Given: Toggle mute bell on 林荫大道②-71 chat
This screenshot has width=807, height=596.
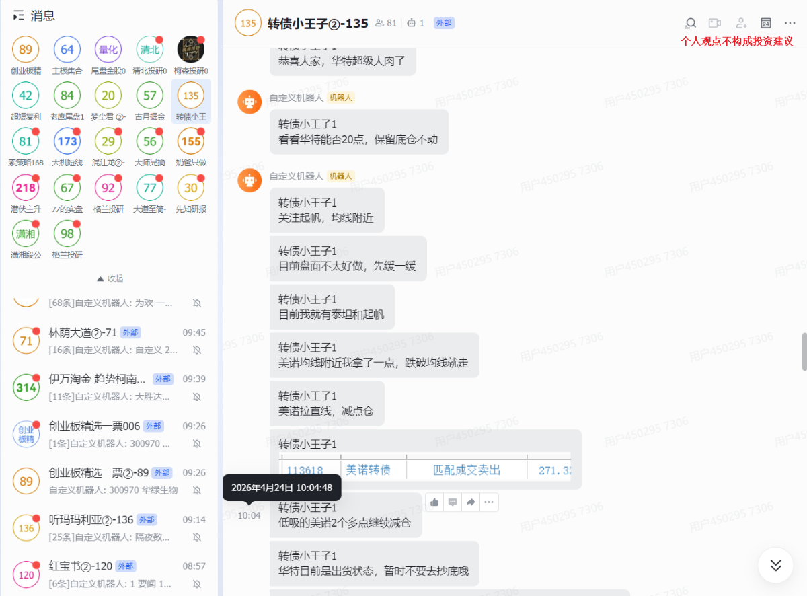Looking at the screenshot, I should [196, 350].
